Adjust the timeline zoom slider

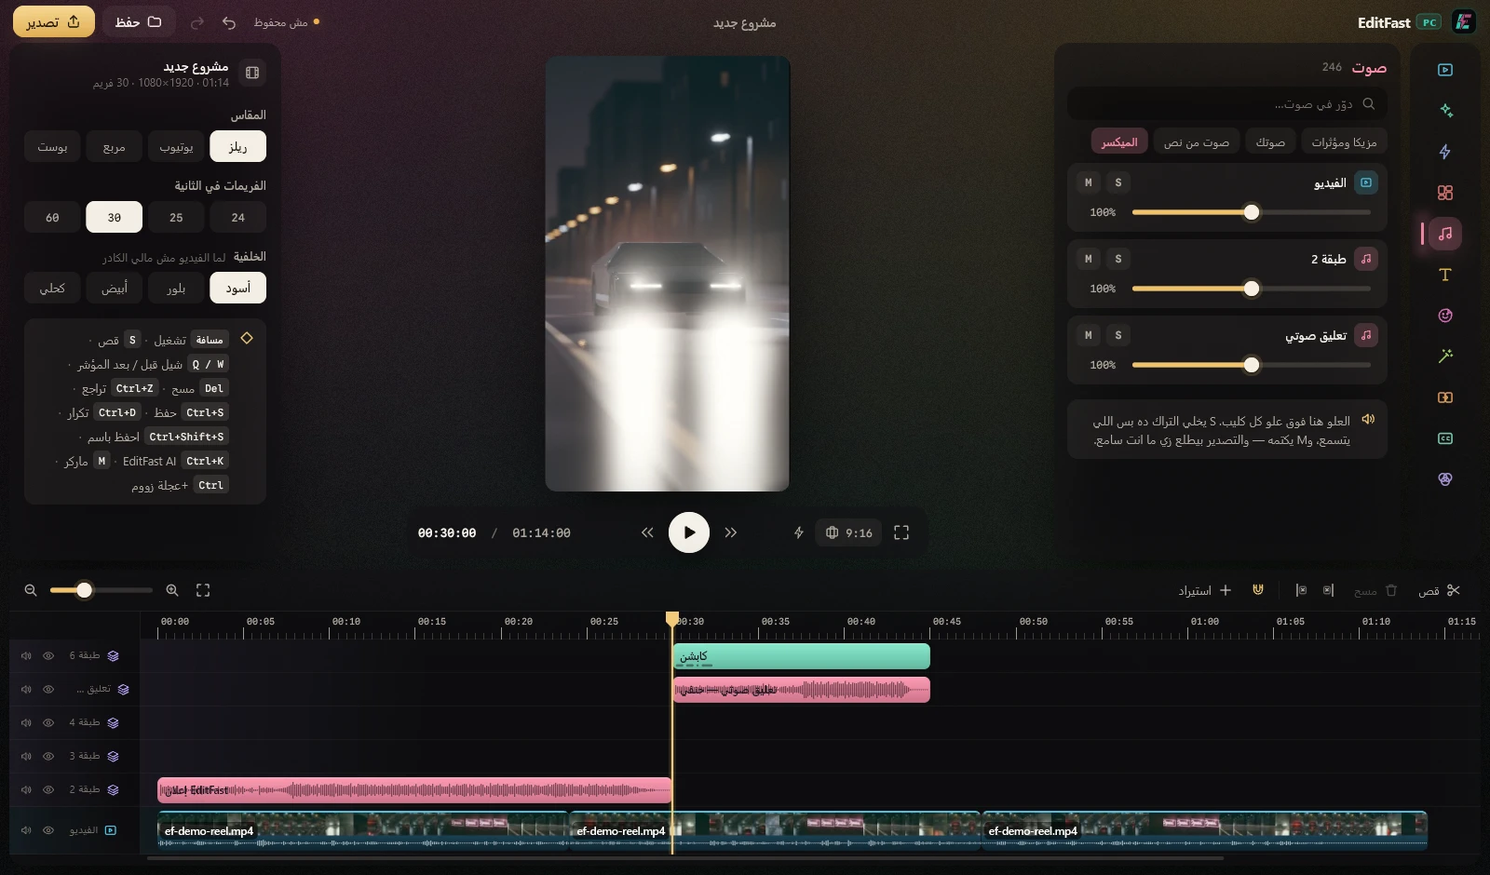coord(101,590)
